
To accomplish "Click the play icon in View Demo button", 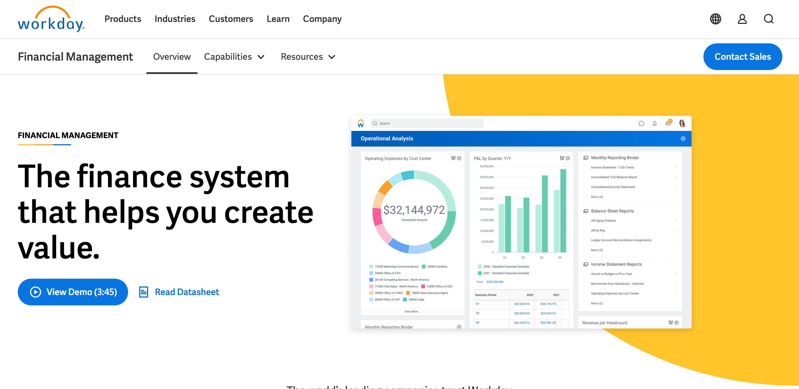I will click(x=36, y=292).
